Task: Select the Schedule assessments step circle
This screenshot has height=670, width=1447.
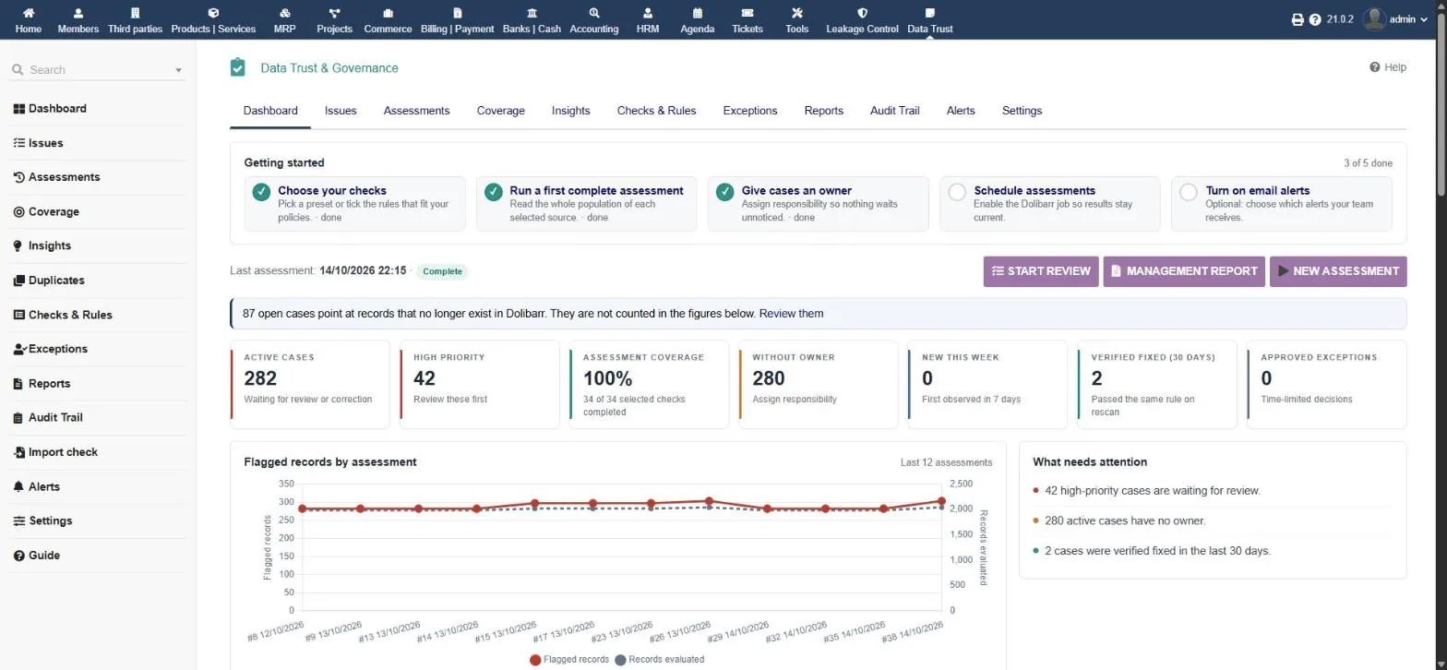Action: (957, 192)
